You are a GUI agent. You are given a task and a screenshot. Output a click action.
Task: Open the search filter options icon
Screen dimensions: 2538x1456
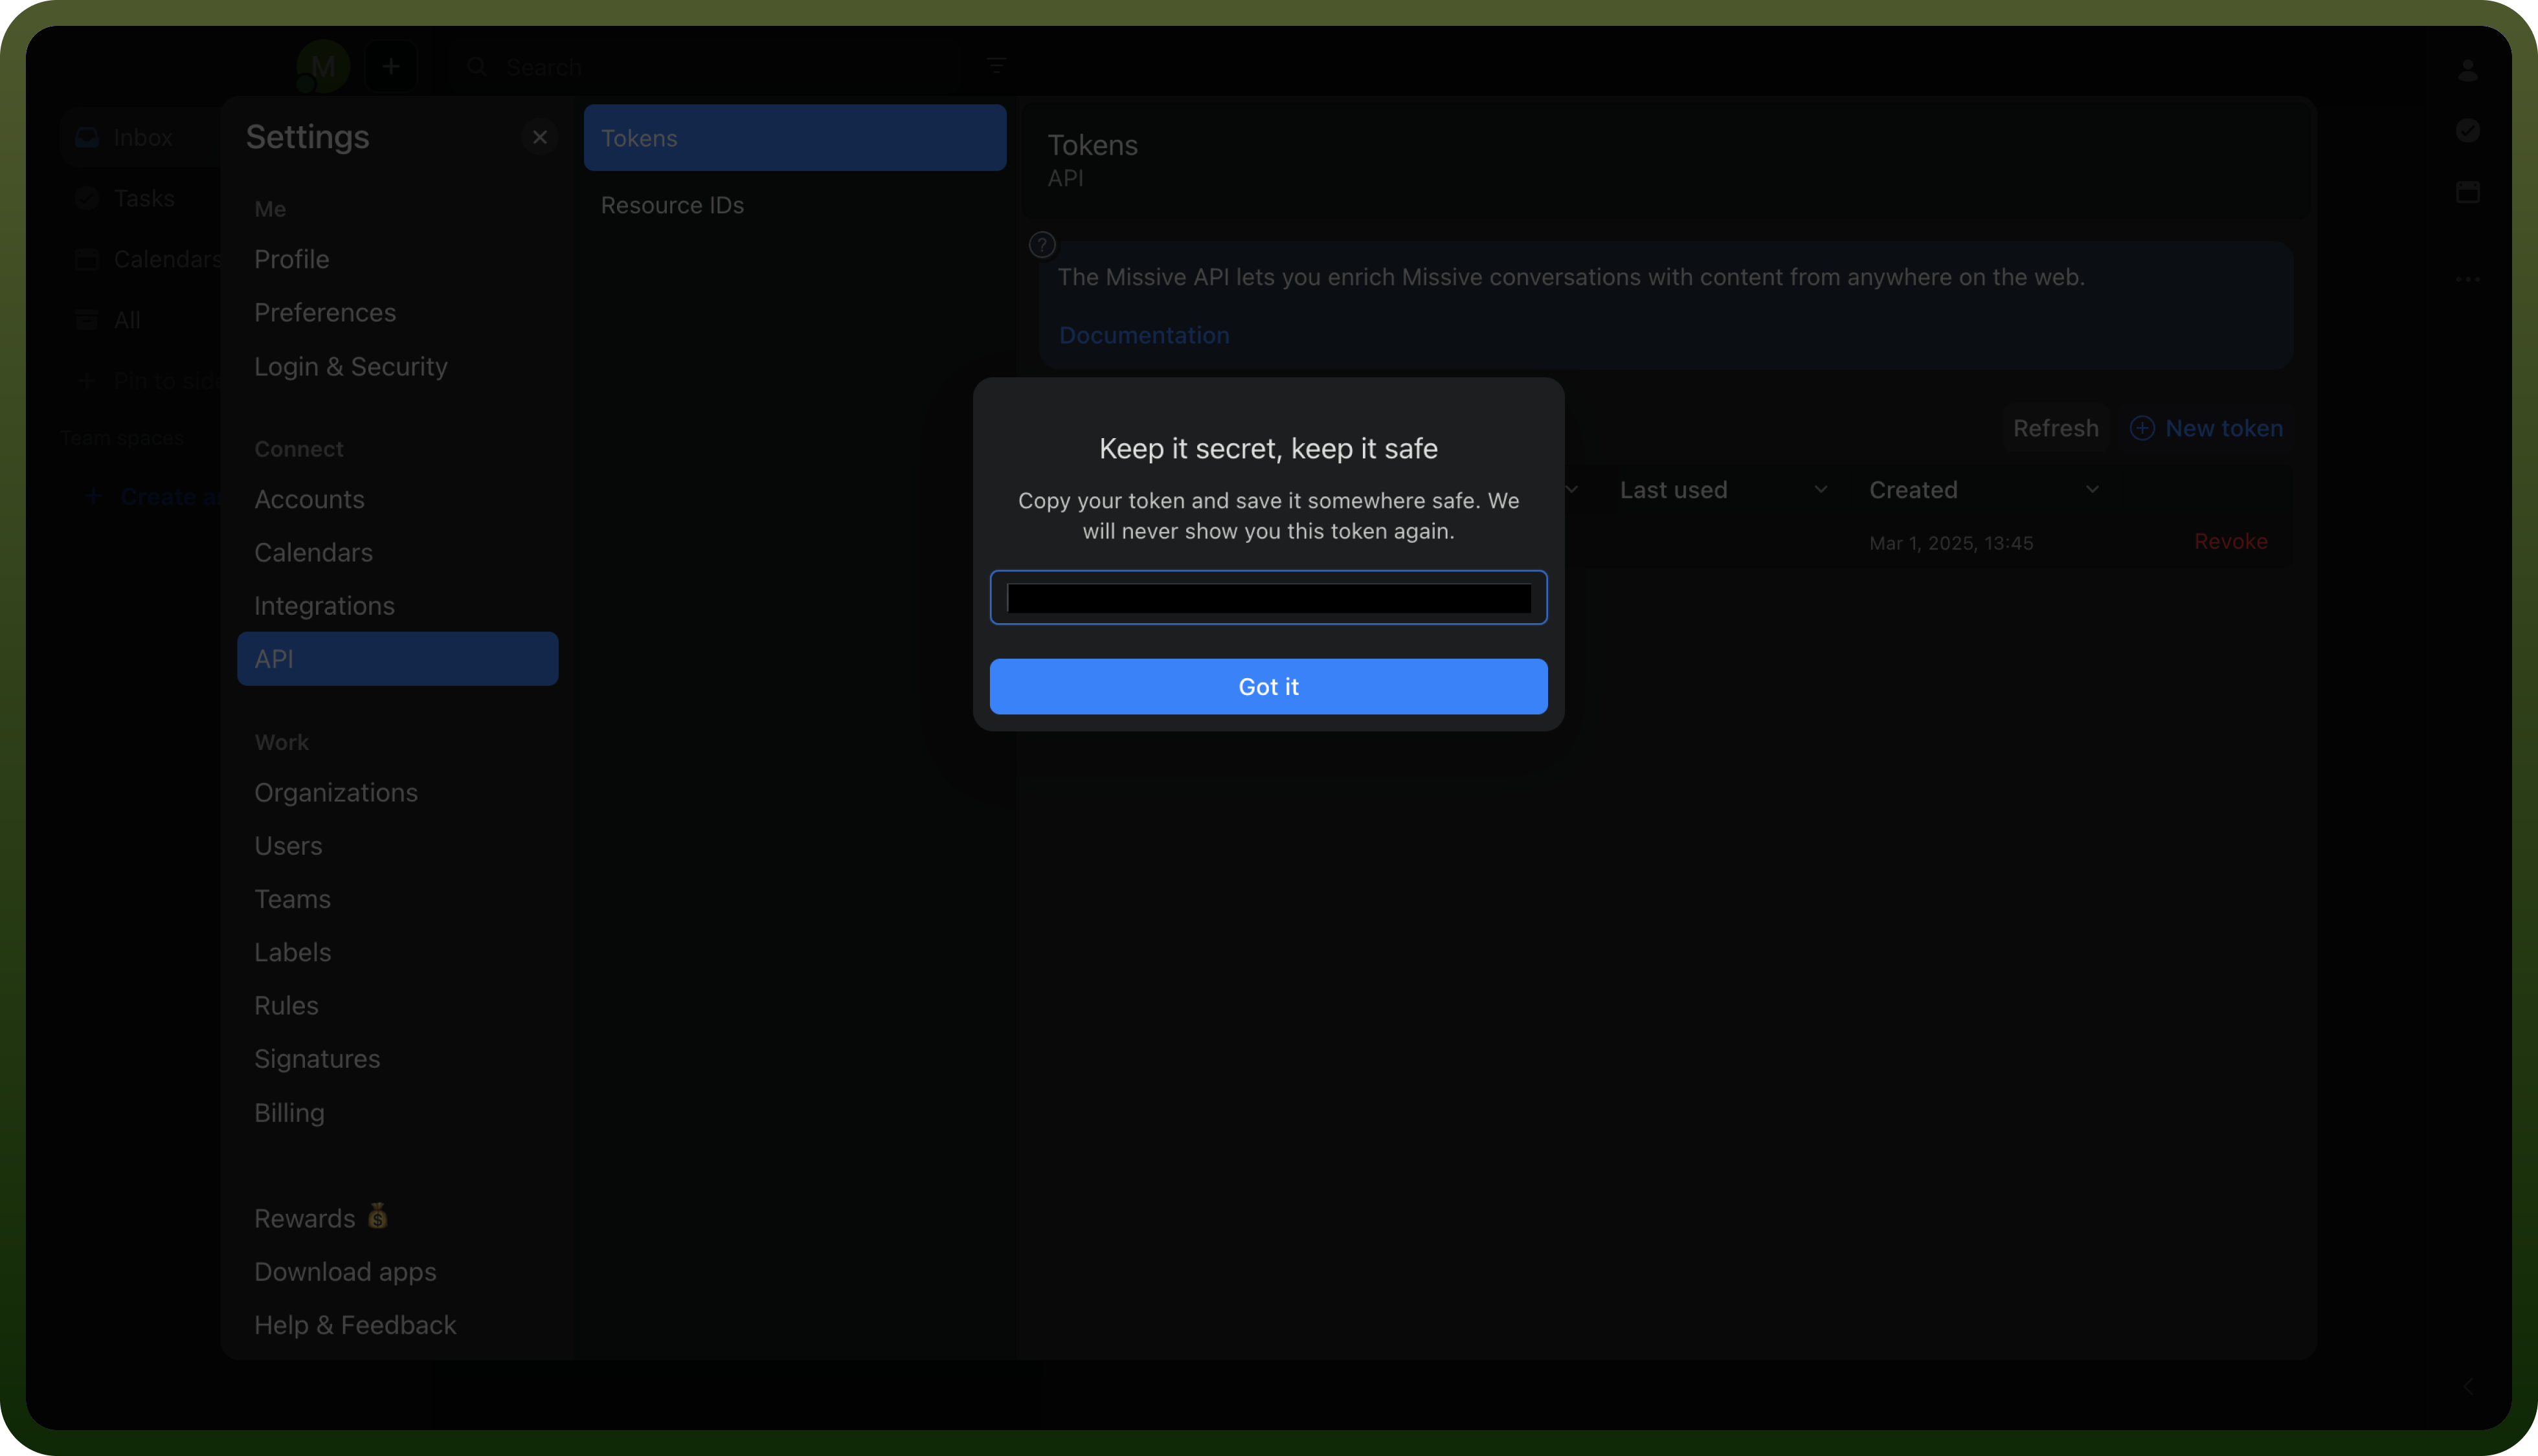(x=995, y=67)
